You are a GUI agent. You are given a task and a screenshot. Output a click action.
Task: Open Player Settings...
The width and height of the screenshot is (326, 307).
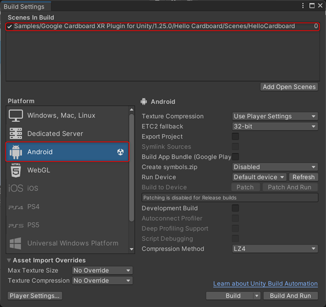click(35, 296)
